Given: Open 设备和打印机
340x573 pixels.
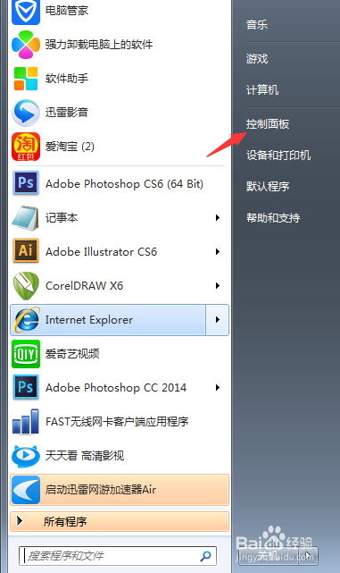Looking at the screenshot, I should [x=278, y=156].
